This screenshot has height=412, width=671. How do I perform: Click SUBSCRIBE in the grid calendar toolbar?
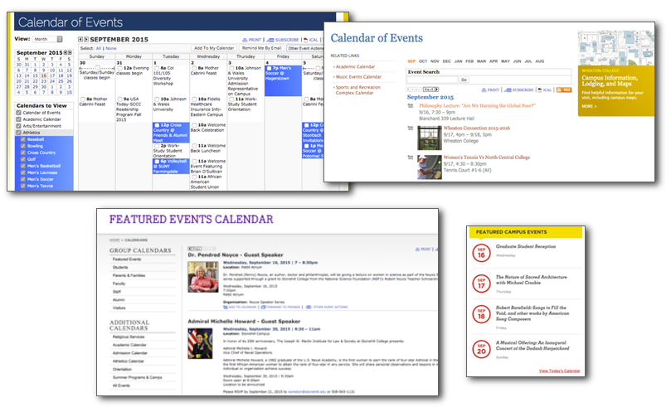coord(283,40)
